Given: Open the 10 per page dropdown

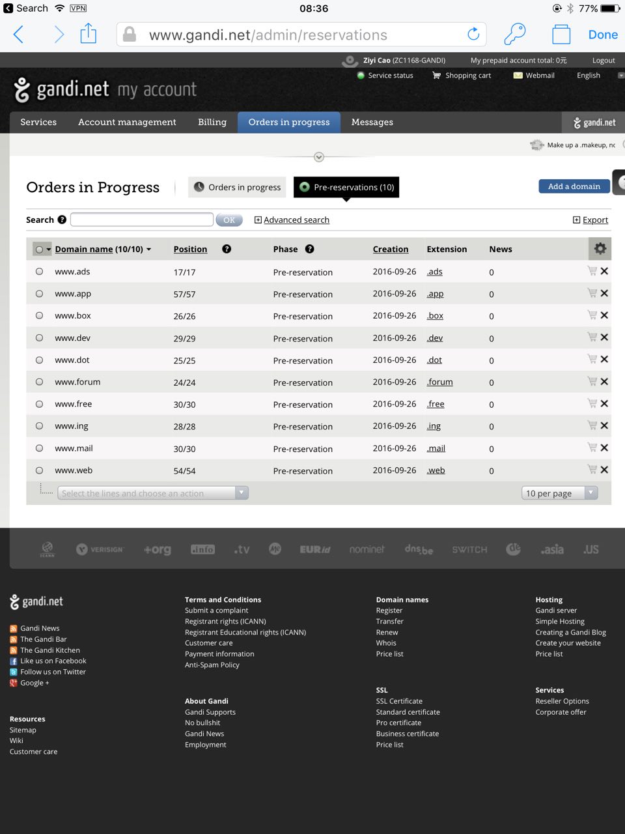Looking at the screenshot, I should pyautogui.click(x=559, y=493).
